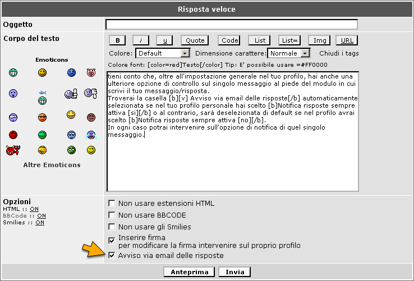
Task: Insert the yellow smiling emoticon
Action: pyautogui.click(x=42, y=72)
